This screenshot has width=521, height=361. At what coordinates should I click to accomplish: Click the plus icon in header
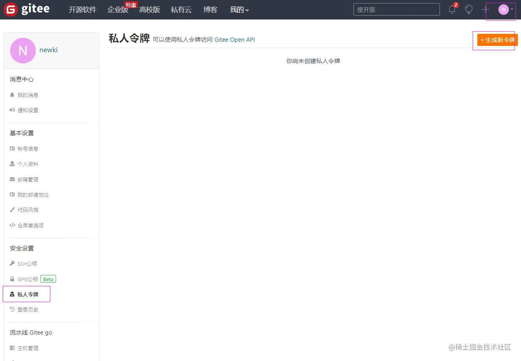485,9
